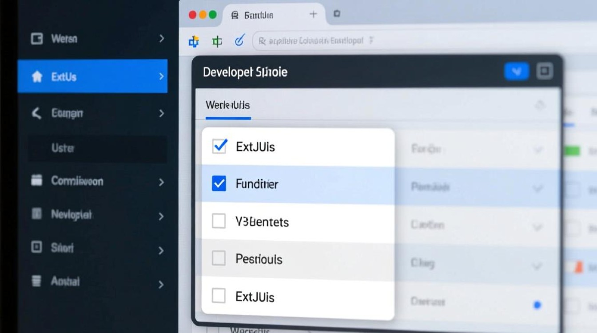The height and width of the screenshot is (333, 597).
Task: Click the Comniiseon label in the sidebar
Action: click(x=77, y=181)
